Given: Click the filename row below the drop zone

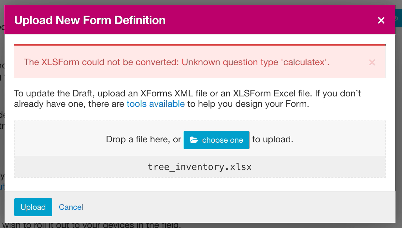Looking at the screenshot, I should point(200,167).
